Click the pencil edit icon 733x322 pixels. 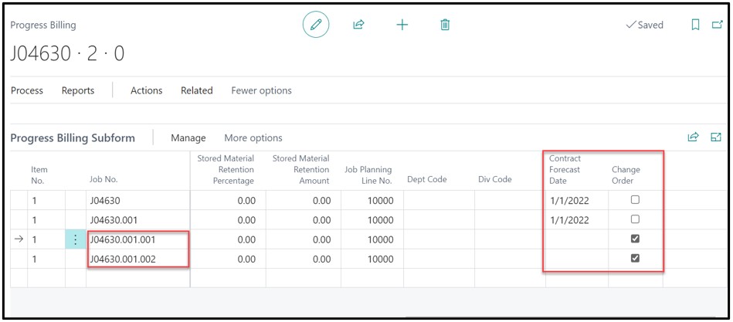[315, 25]
